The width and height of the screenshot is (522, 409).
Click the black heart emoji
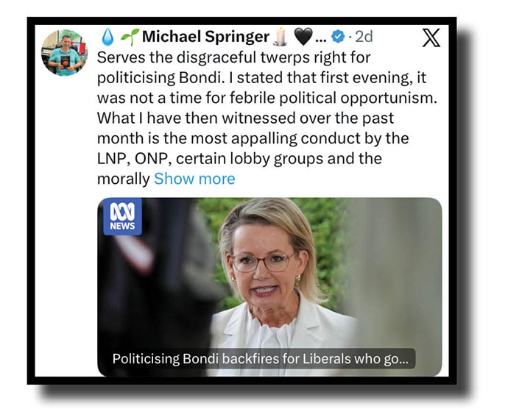pyautogui.click(x=303, y=36)
